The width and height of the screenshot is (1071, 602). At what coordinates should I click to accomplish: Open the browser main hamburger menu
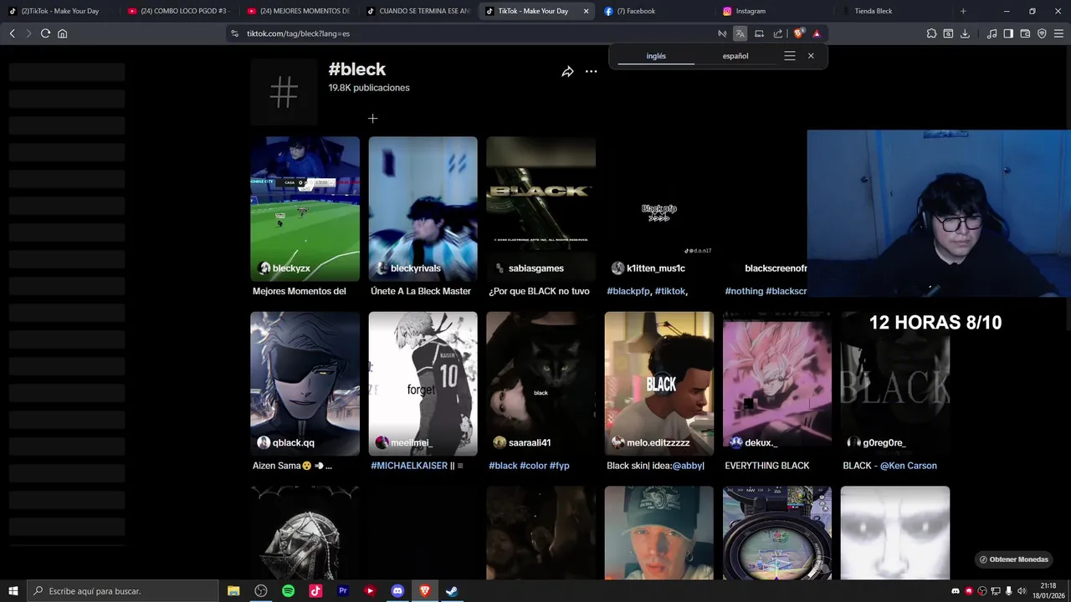pos(1058,33)
